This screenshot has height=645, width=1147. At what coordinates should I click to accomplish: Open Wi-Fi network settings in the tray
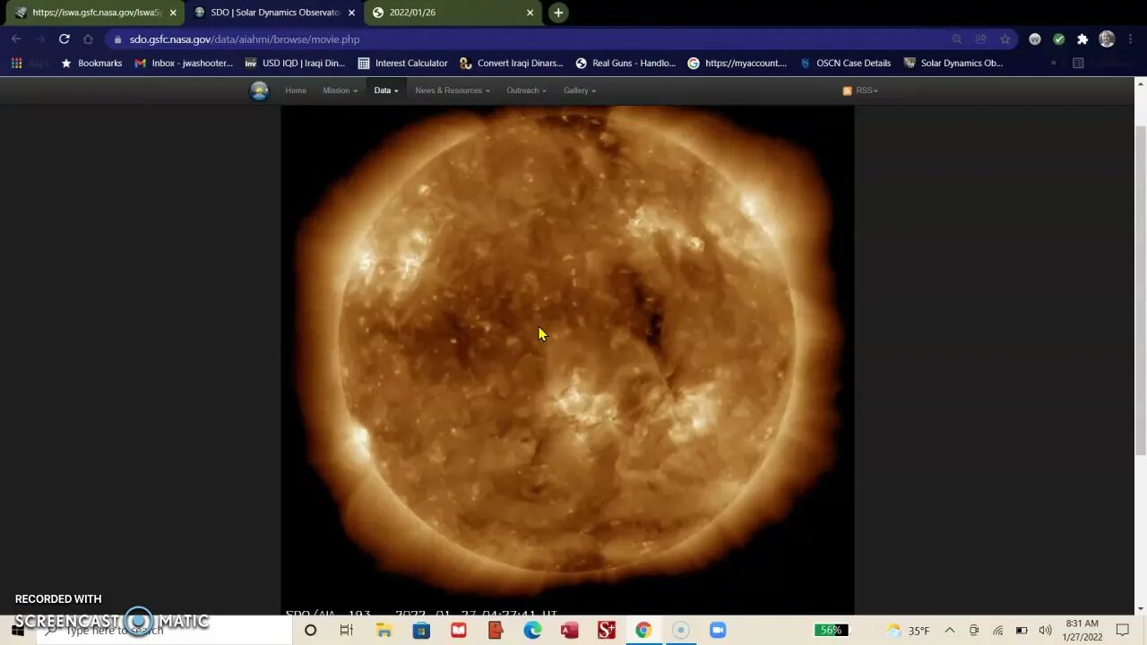tap(997, 631)
